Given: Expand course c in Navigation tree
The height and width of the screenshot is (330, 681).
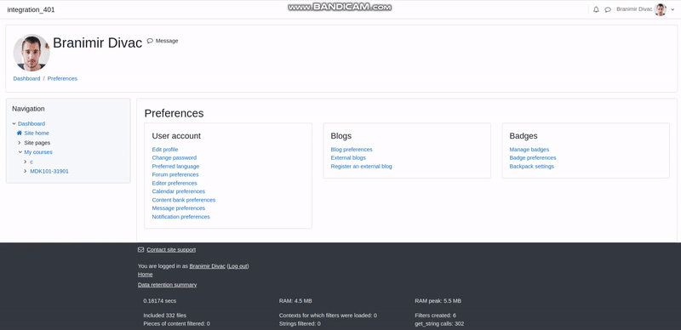Looking at the screenshot, I should (26, 162).
